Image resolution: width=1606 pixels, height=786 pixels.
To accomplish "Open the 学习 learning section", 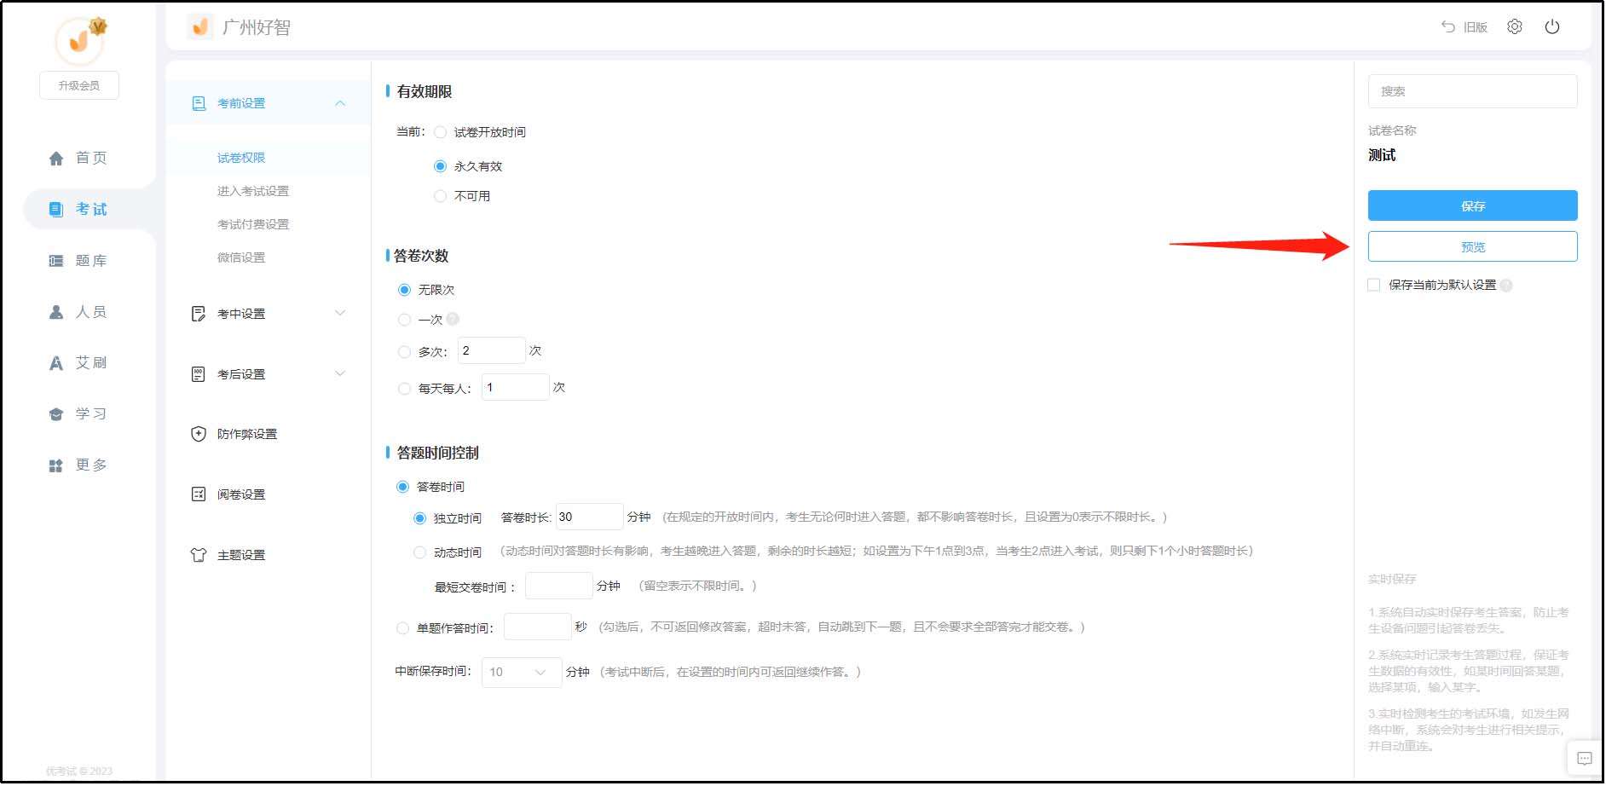I will pyautogui.click(x=89, y=413).
